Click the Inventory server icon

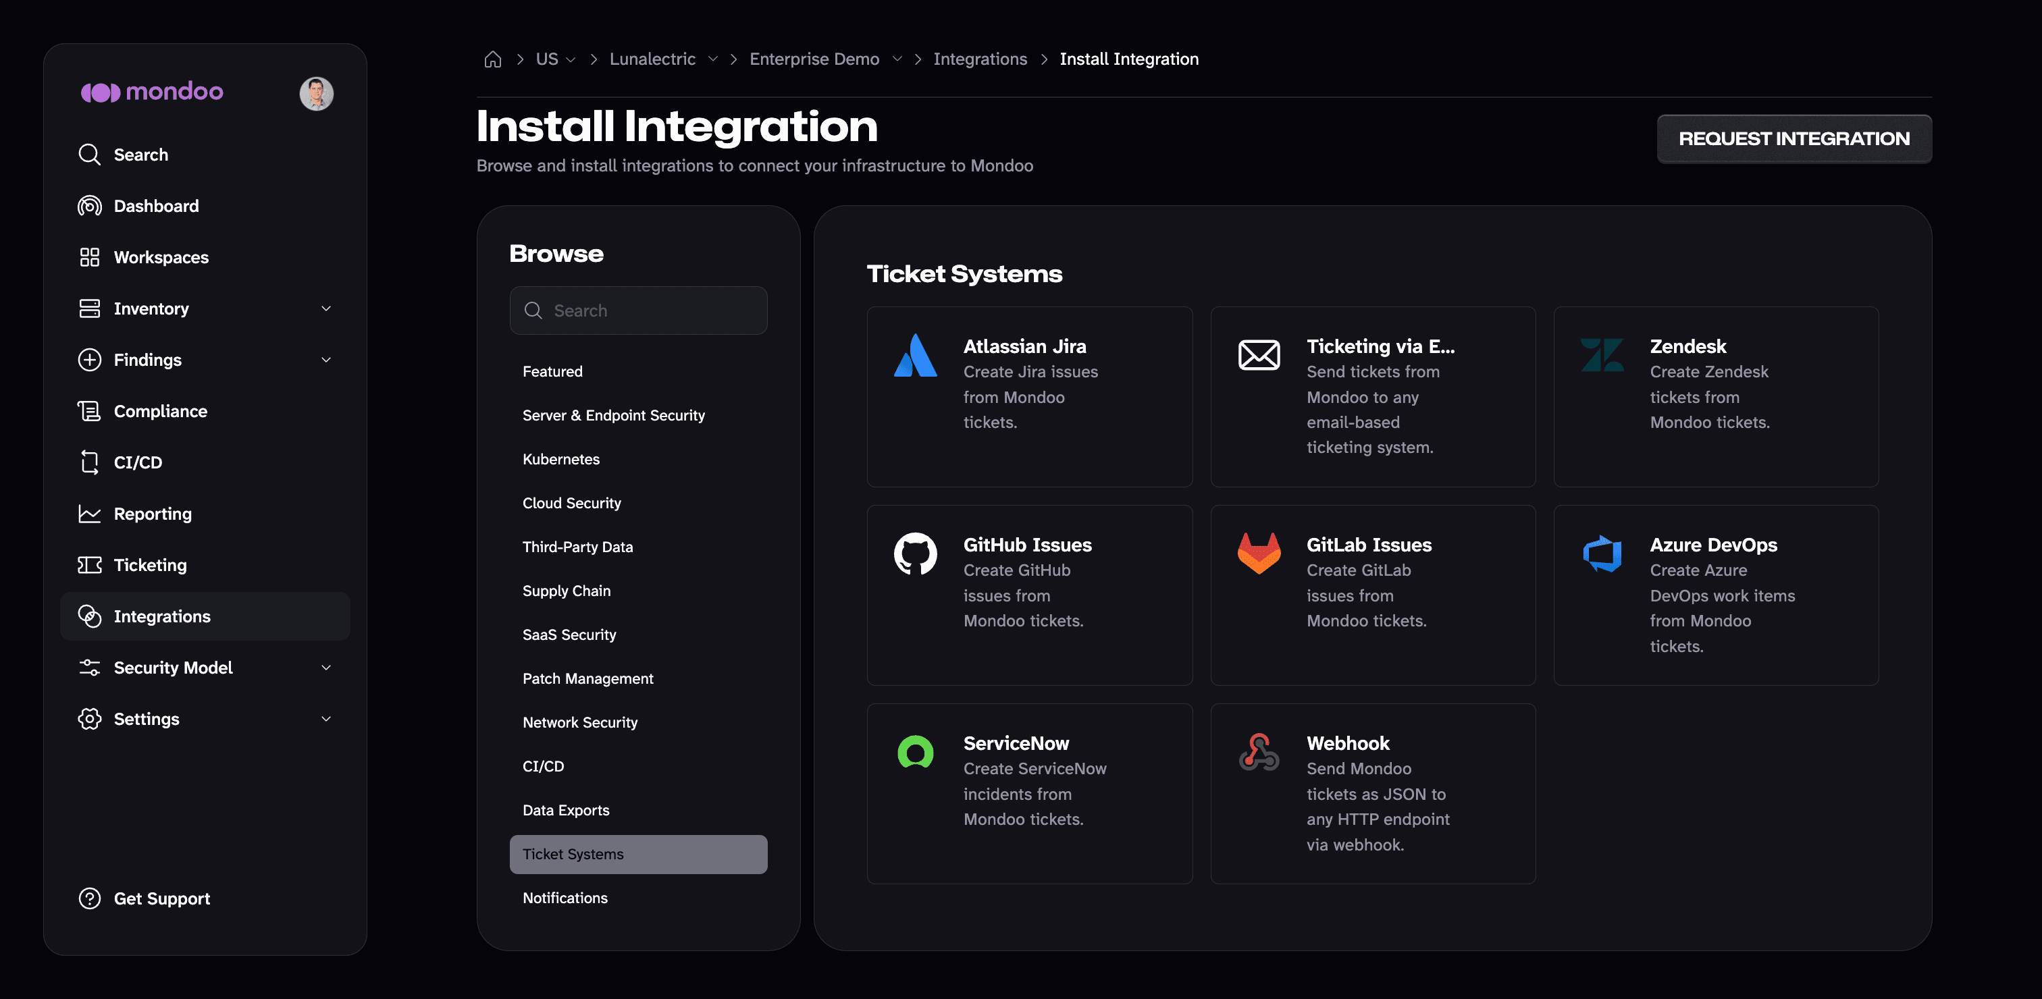point(90,308)
